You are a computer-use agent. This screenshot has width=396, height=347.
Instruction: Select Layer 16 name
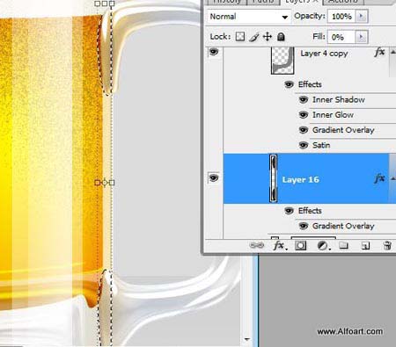pyautogui.click(x=300, y=179)
